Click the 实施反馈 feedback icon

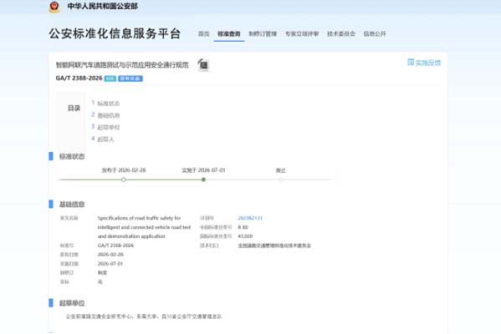pyautogui.click(x=411, y=62)
